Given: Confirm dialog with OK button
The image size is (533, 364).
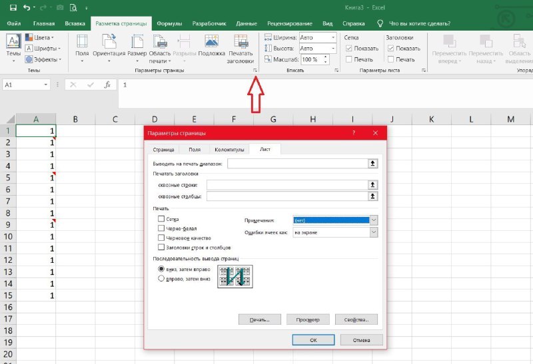Looking at the screenshot, I should click(x=313, y=340).
